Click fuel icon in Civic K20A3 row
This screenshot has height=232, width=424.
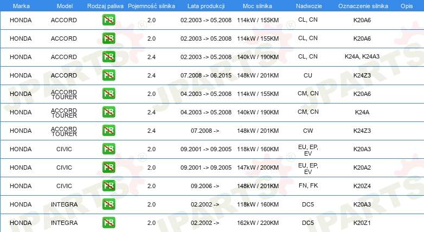pos(108,149)
